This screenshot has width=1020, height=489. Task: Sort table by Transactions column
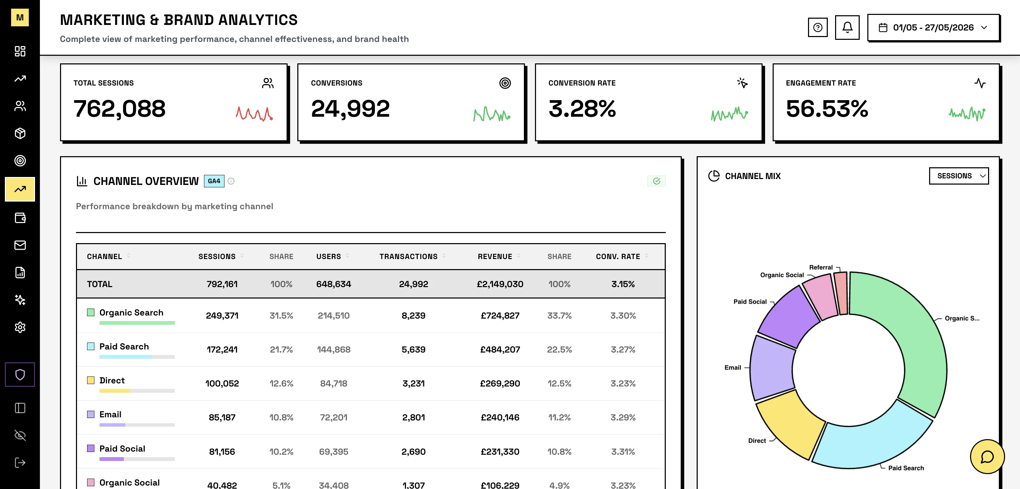413,257
